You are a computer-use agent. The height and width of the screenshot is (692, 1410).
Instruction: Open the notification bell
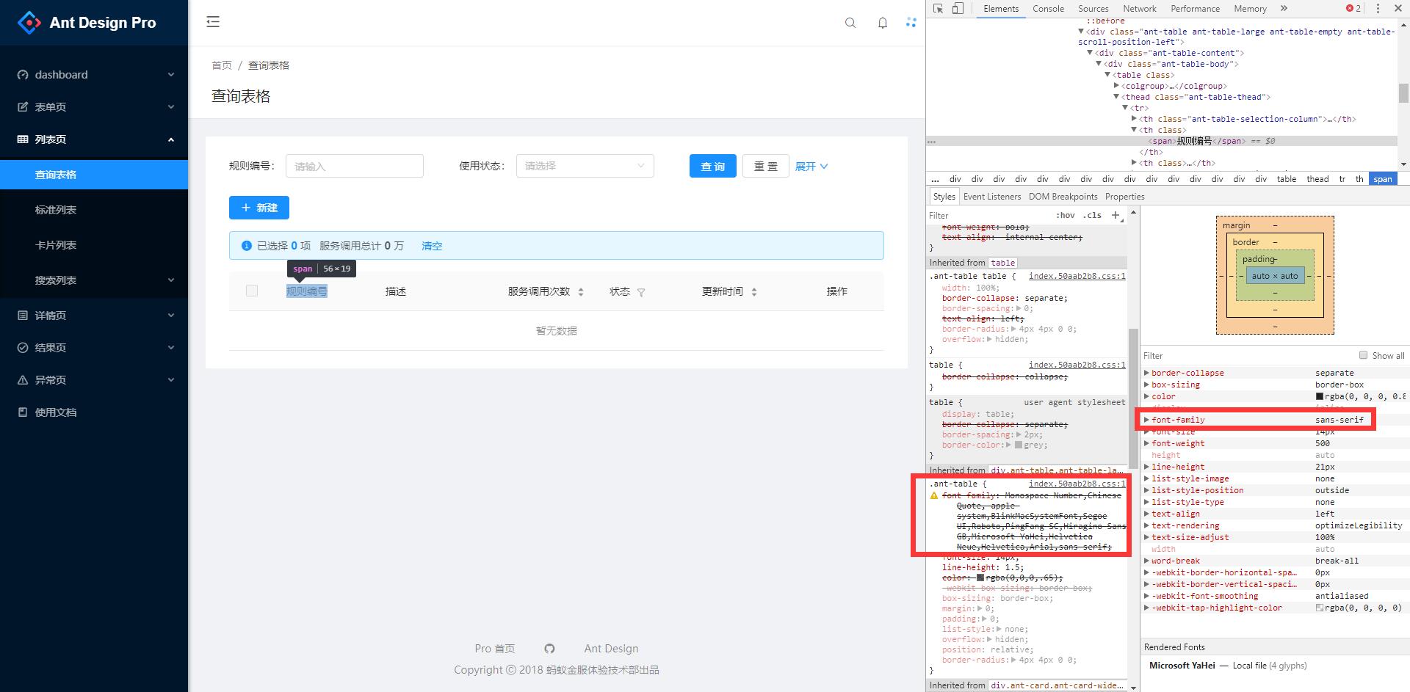[x=883, y=23]
